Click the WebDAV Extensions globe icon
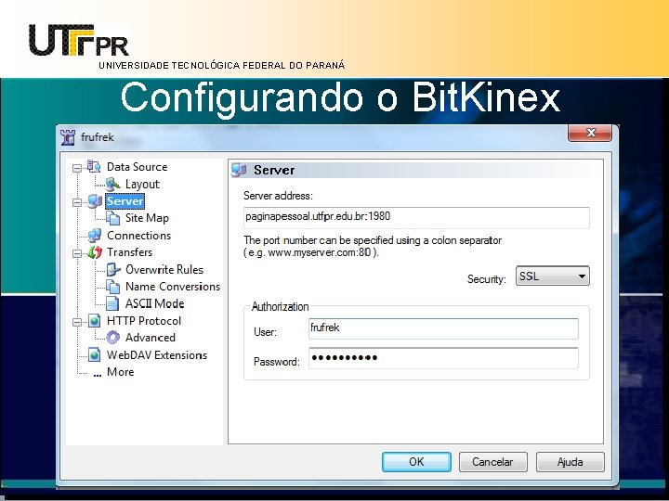This screenshot has height=501, width=669. click(94, 354)
